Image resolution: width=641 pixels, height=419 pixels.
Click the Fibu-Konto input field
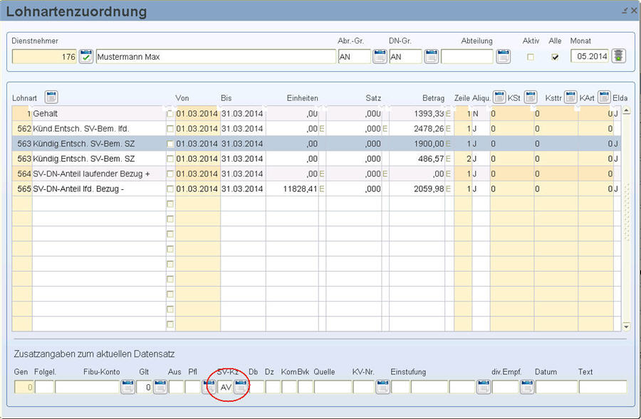[x=88, y=387]
